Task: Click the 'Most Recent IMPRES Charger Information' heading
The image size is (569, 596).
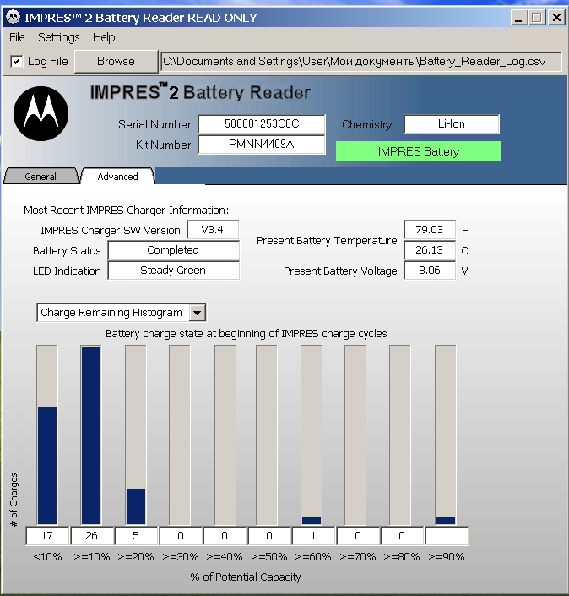Action: pos(127,211)
